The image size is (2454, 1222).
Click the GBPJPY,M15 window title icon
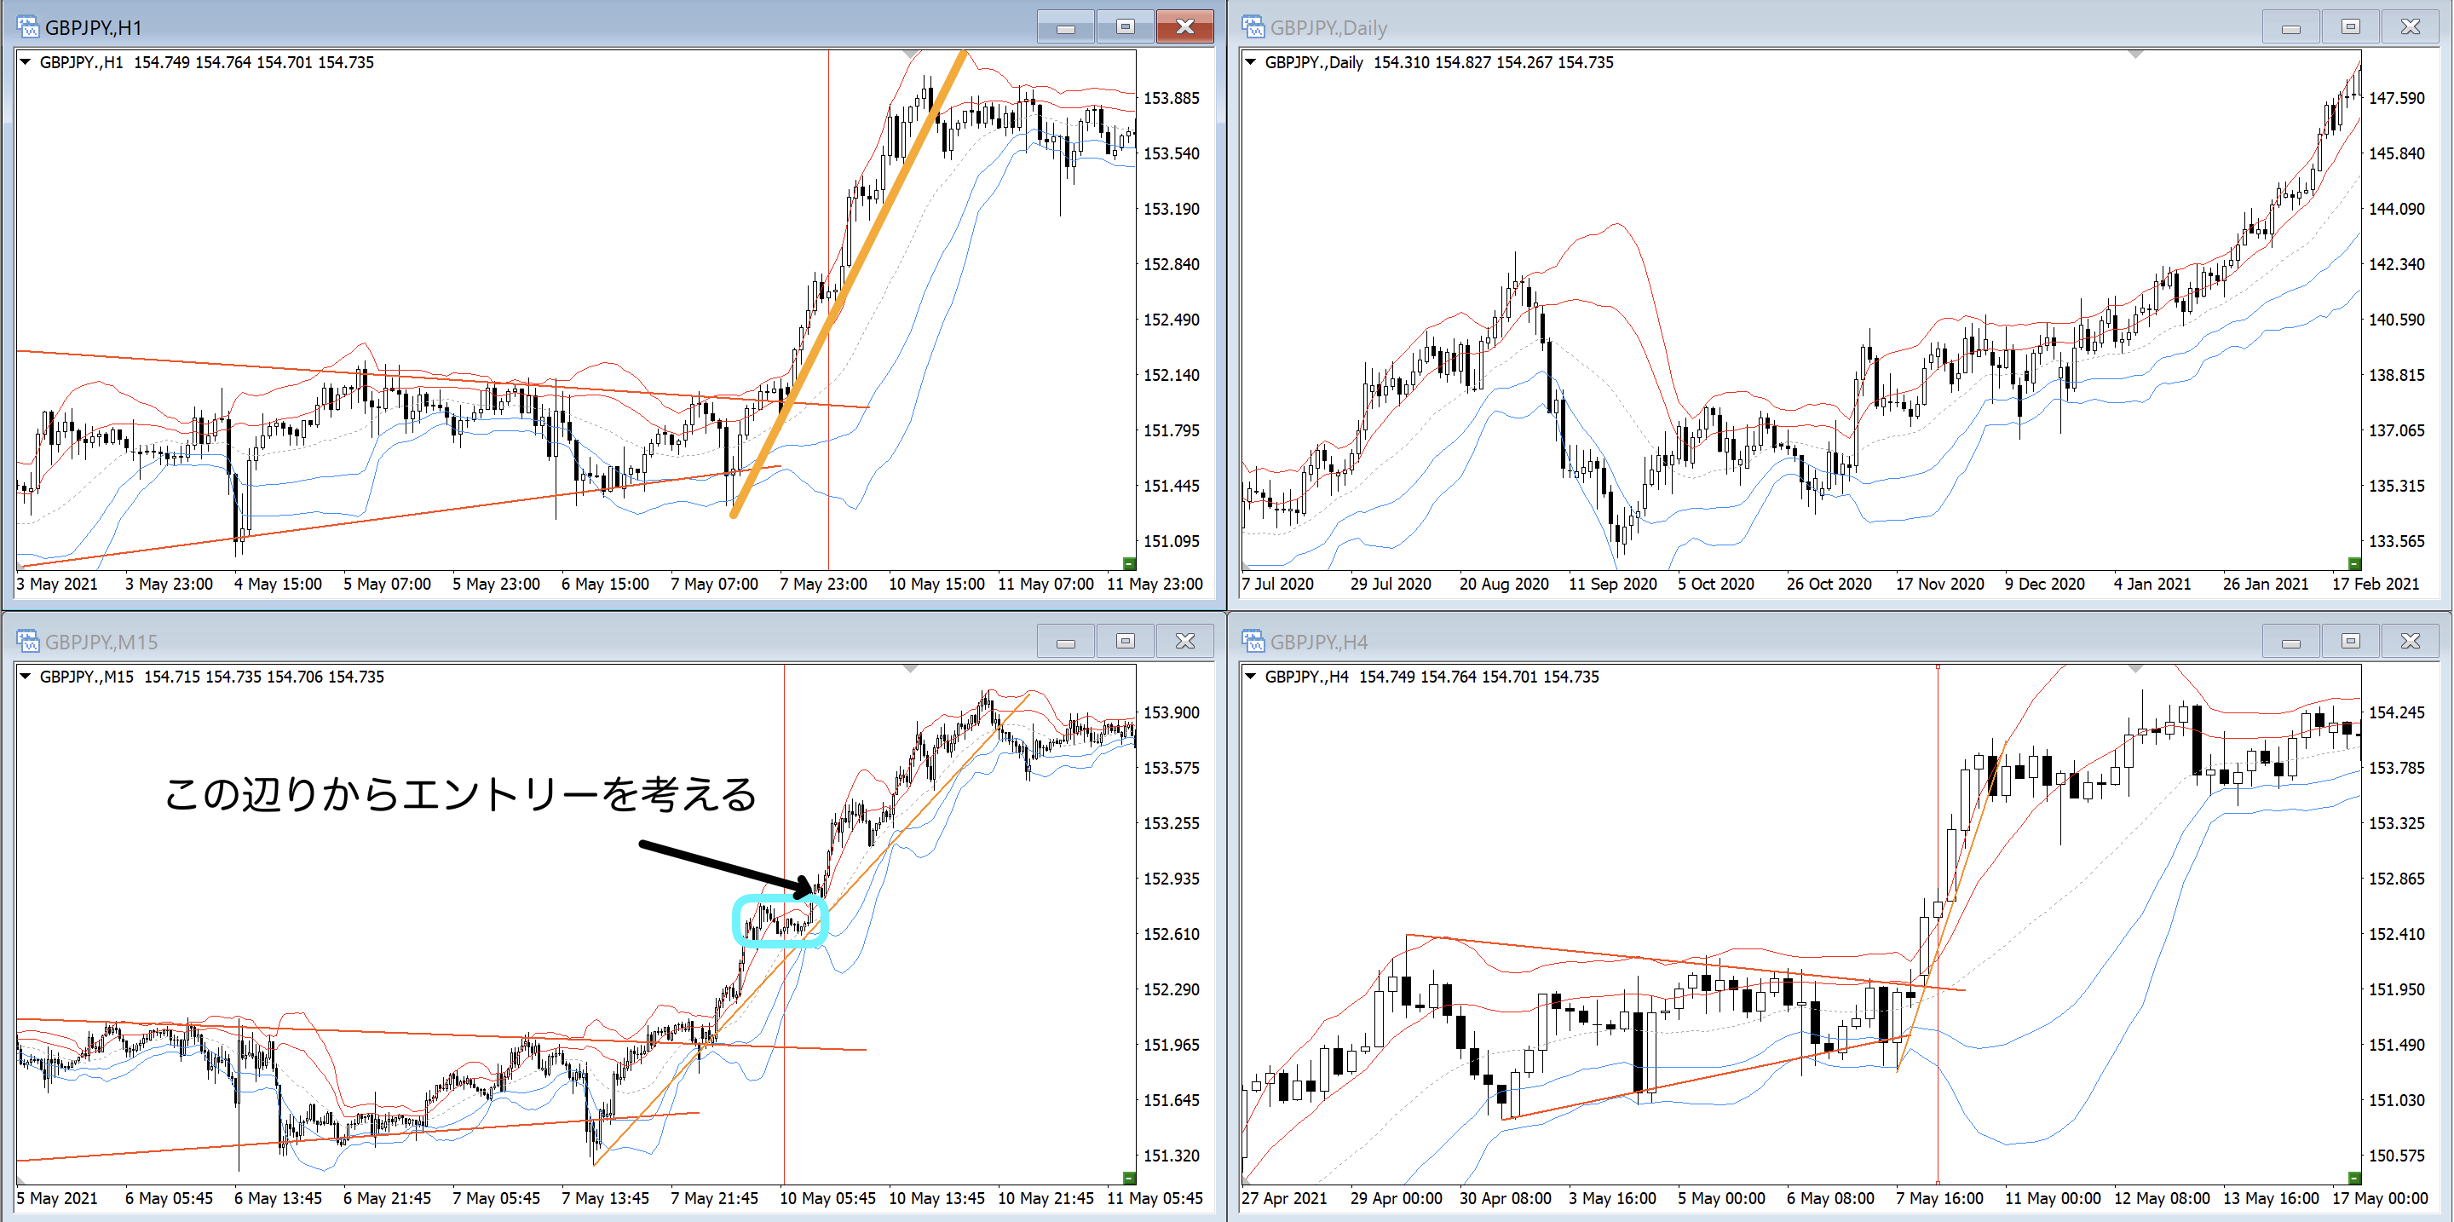(x=27, y=641)
